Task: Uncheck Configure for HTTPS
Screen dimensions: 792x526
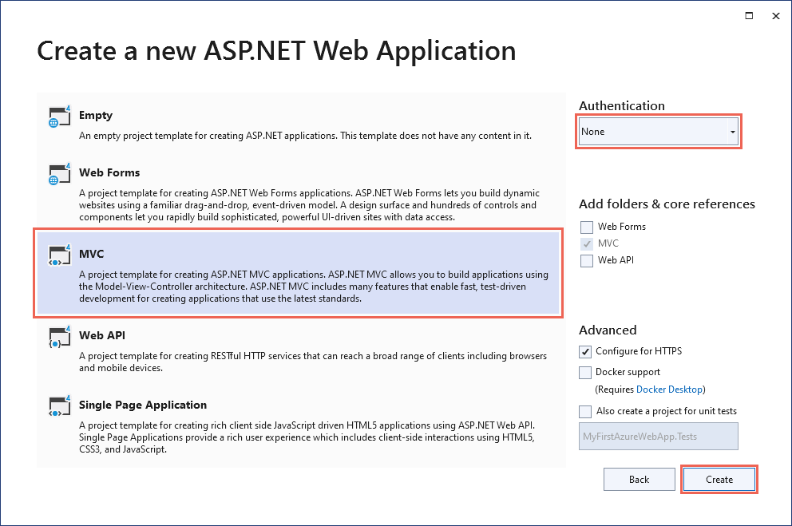Action: [x=586, y=351]
